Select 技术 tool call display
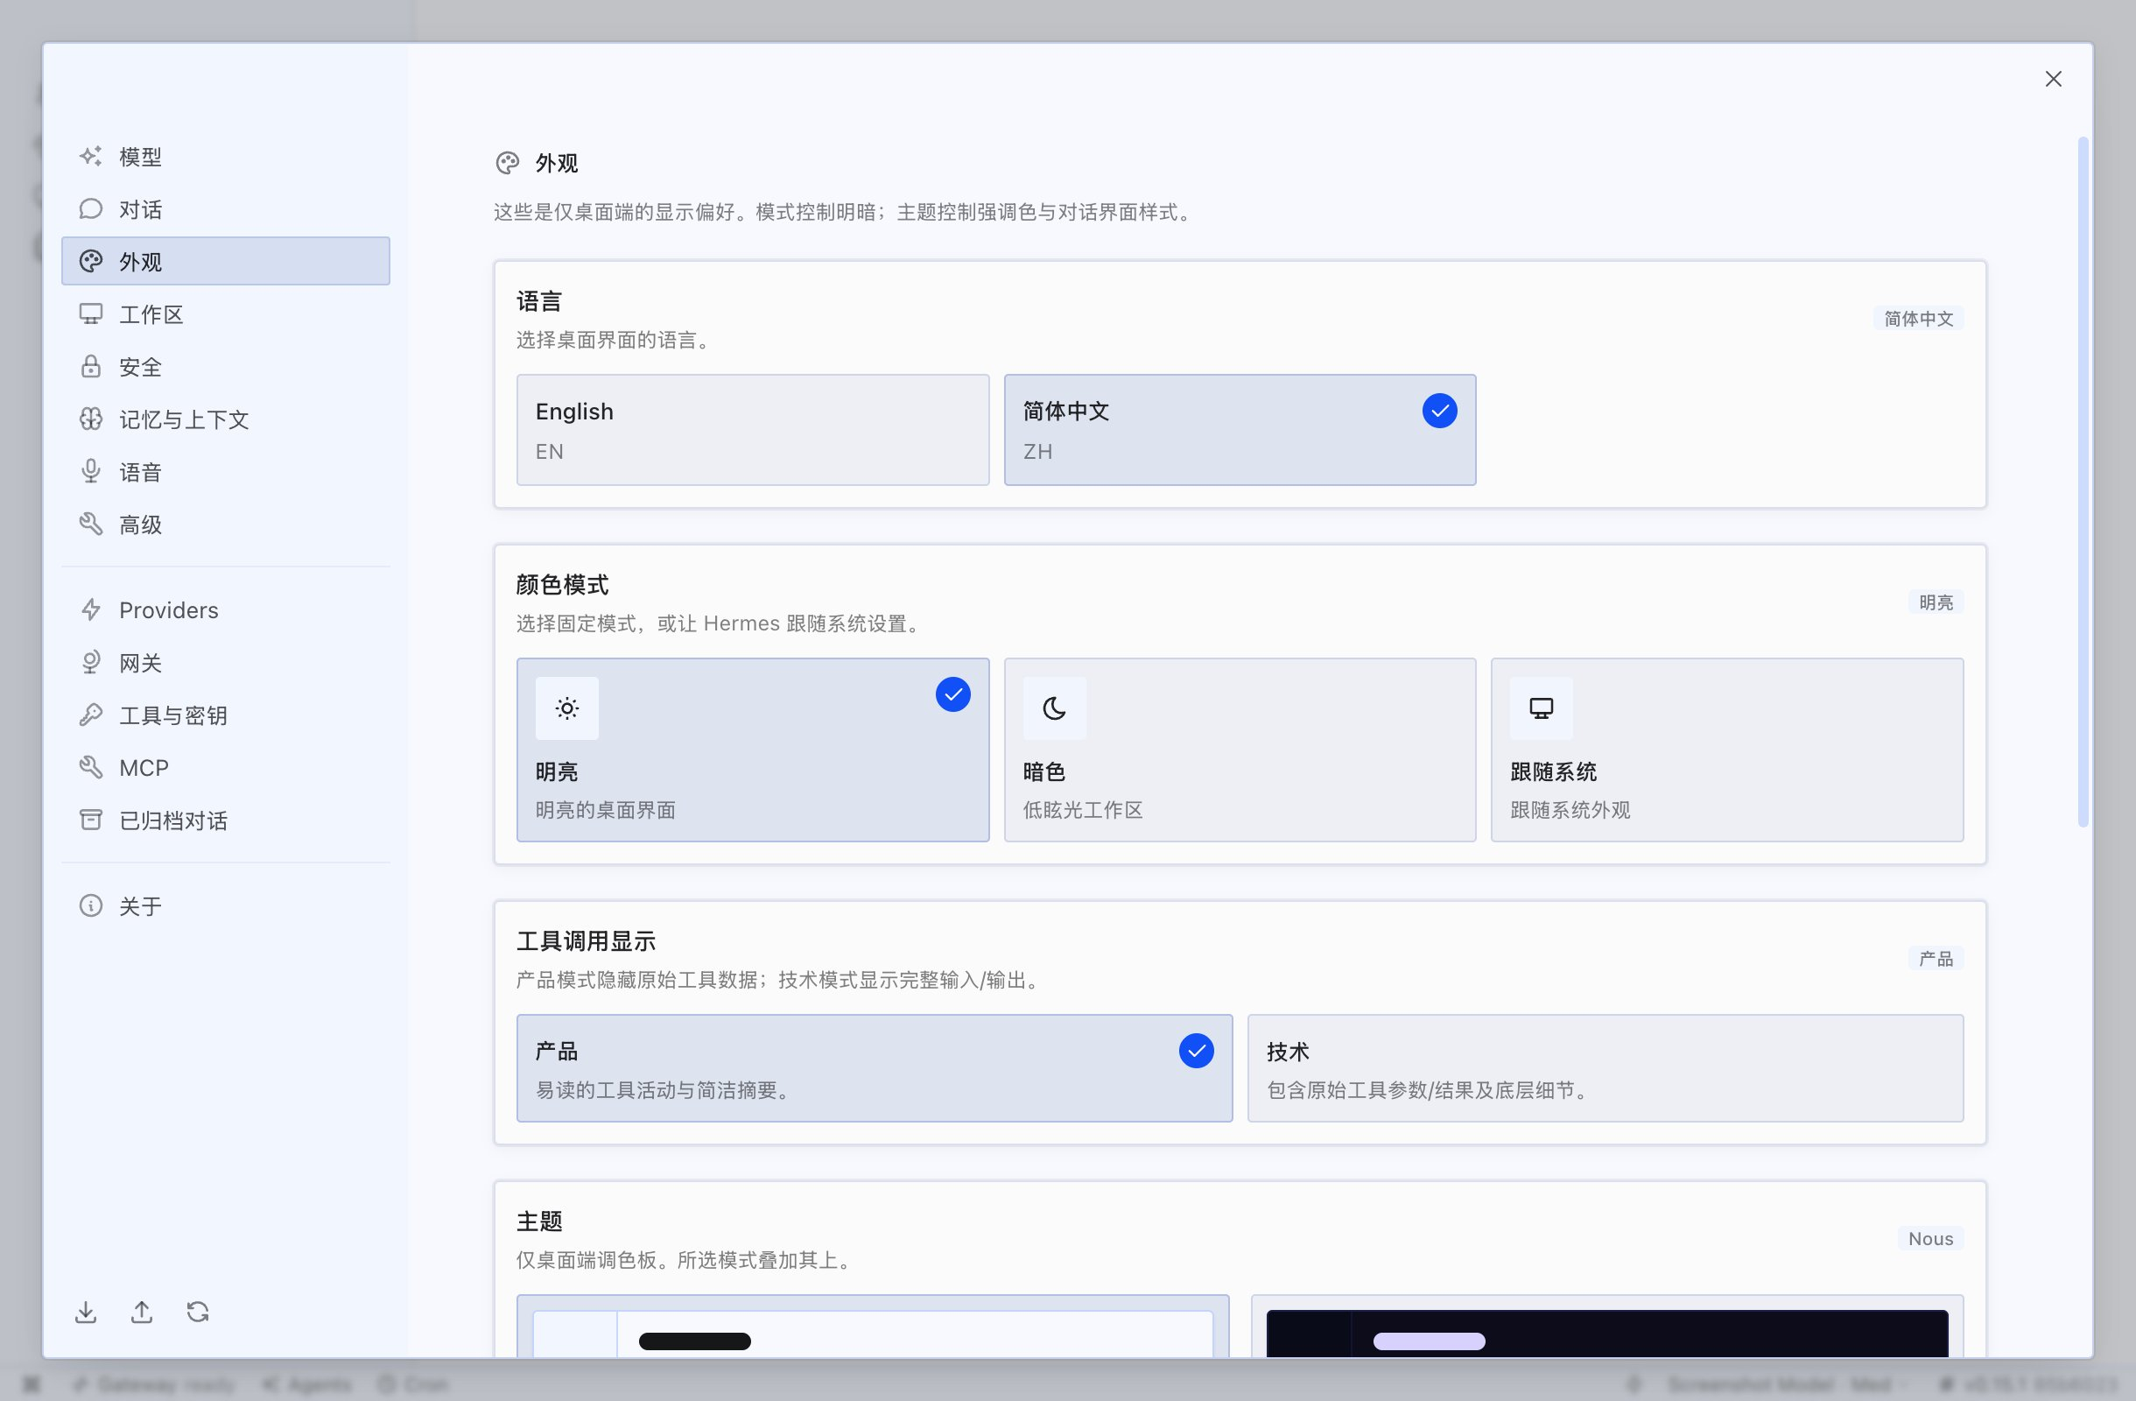2136x1401 pixels. click(1606, 1069)
